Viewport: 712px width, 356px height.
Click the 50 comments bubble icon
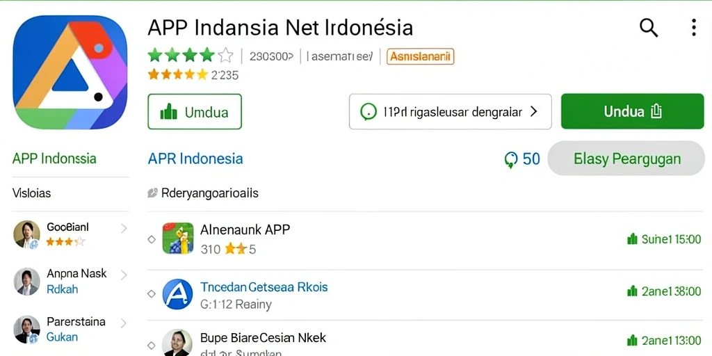pos(511,159)
